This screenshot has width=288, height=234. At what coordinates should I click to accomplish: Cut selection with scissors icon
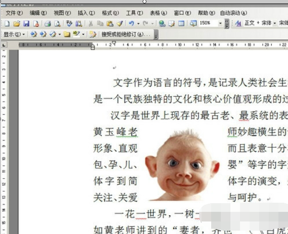[91, 24]
